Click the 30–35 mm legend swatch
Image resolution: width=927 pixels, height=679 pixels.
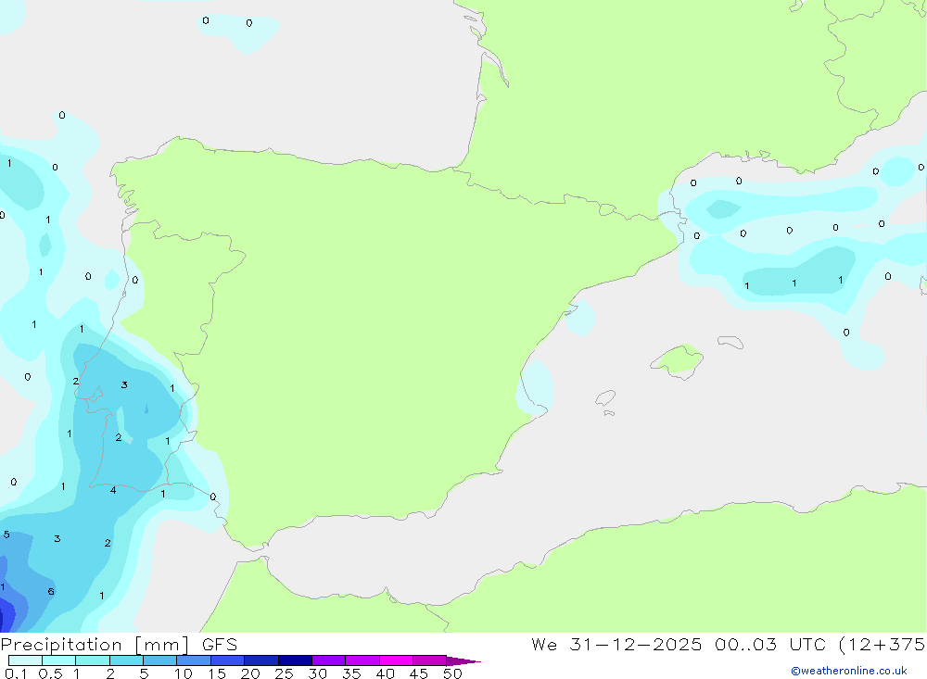pyautogui.click(x=329, y=660)
